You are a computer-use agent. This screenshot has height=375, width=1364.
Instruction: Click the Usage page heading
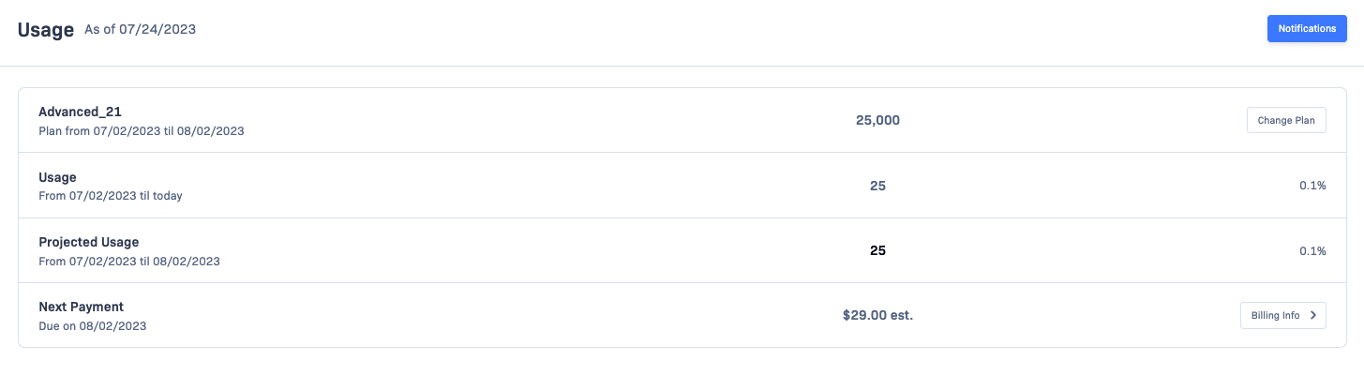click(x=46, y=30)
